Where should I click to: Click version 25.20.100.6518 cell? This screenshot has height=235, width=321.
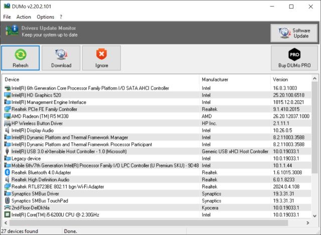pos(289,95)
